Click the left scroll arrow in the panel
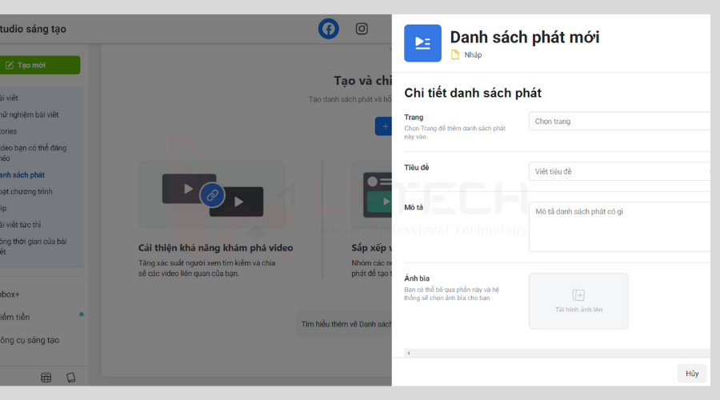 pyautogui.click(x=408, y=353)
